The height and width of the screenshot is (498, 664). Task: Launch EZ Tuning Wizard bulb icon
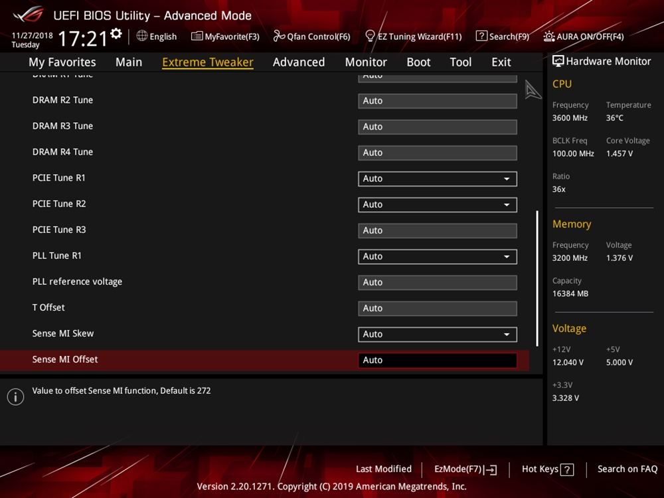click(370, 36)
